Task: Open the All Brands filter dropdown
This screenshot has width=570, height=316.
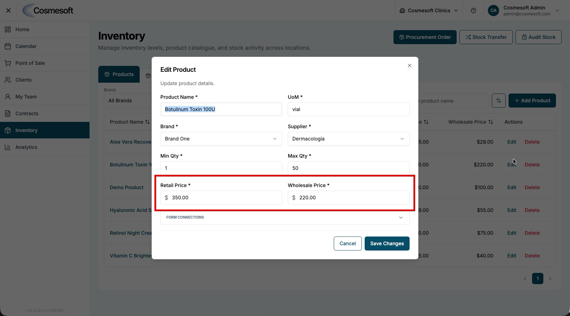Action: tap(128, 101)
